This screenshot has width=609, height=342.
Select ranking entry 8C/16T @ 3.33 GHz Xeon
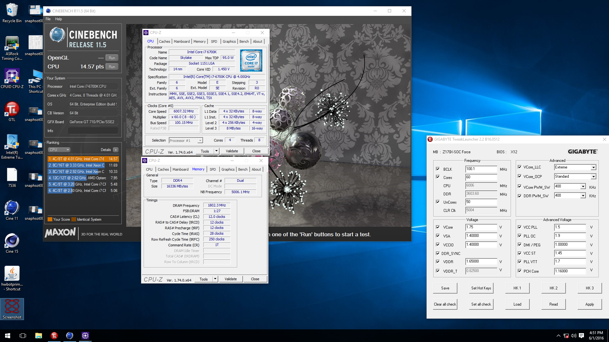coord(83,165)
